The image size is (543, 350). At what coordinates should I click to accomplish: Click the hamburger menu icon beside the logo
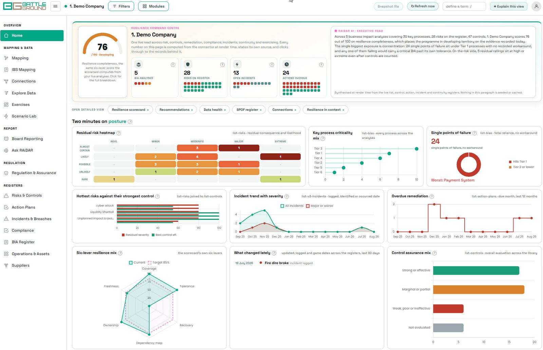click(x=55, y=6)
